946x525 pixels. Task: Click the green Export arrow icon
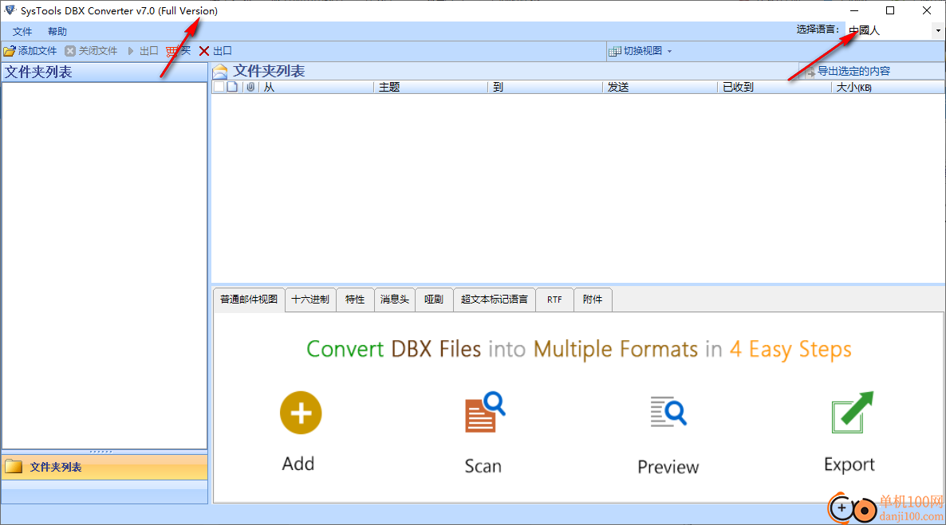coord(852,413)
